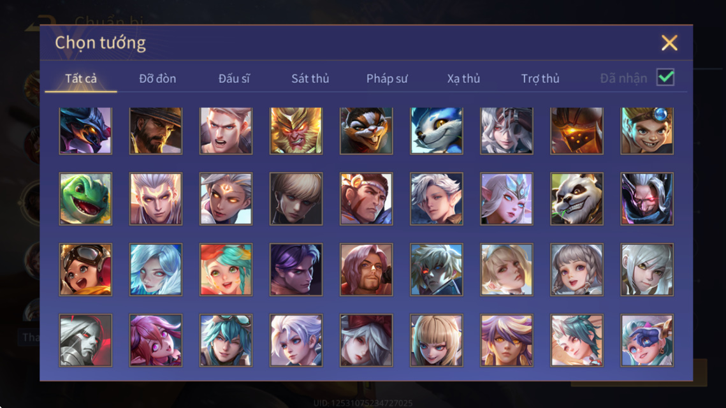Select the raccoon hero with orange fur
Viewport: 726px width, 408px height.
pos(366,131)
